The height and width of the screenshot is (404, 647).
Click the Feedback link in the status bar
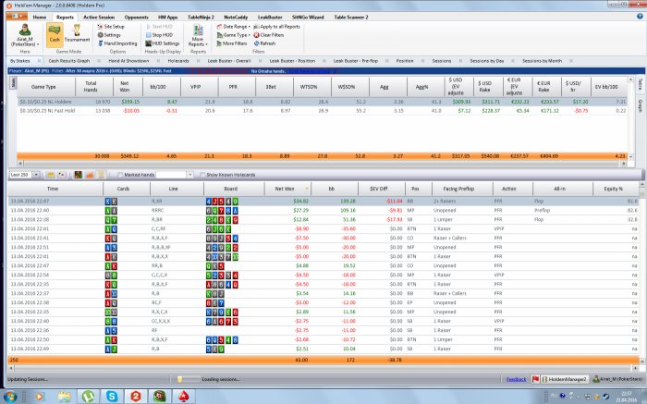point(516,379)
